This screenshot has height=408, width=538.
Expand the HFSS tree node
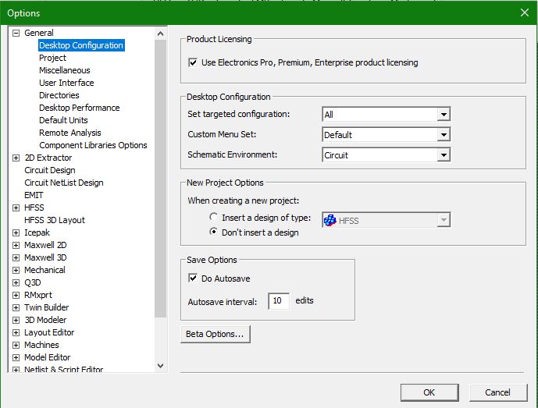click(16, 208)
